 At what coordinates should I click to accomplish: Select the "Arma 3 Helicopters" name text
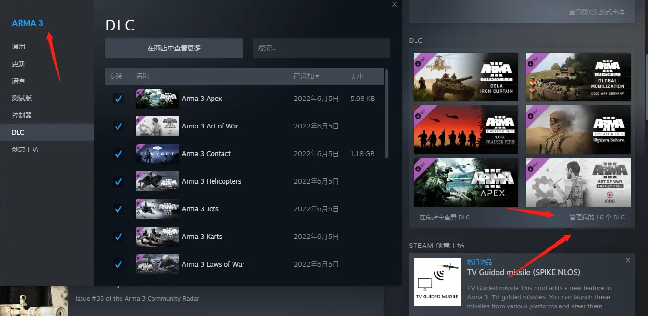tap(212, 181)
